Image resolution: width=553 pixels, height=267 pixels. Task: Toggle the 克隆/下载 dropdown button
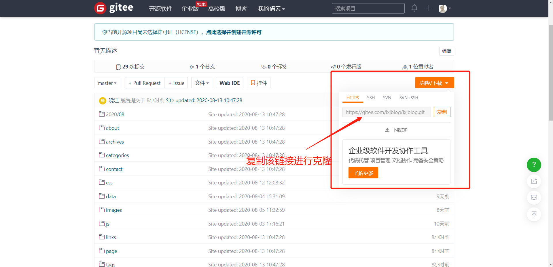click(434, 83)
